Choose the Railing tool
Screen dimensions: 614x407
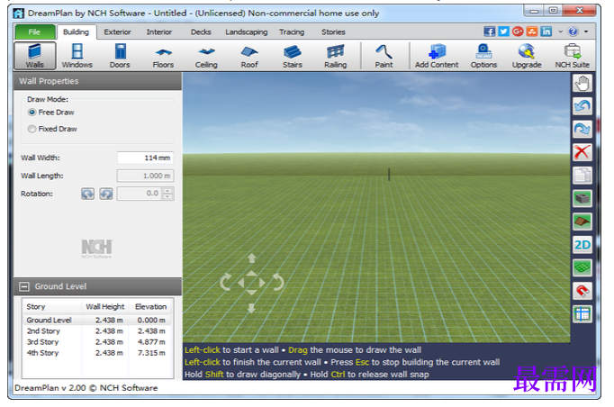click(336, 56)
